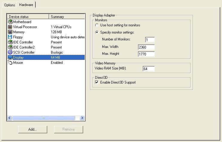The image size is (222, 142).
Task: Sort by Device status column header
Action: point(28,17)
